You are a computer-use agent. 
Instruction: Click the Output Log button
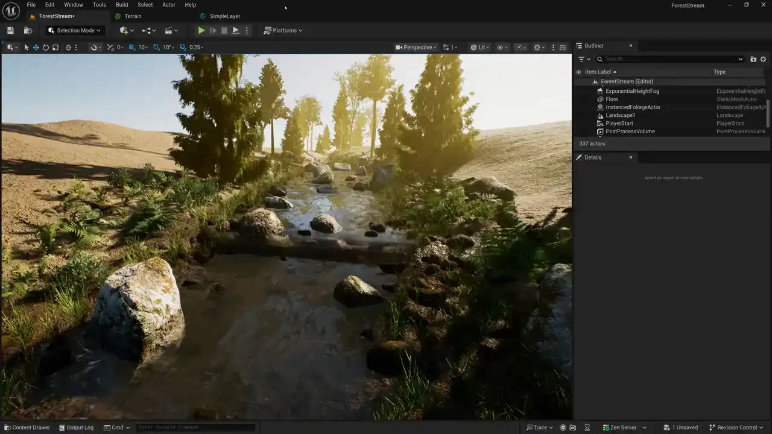(76, 427)
